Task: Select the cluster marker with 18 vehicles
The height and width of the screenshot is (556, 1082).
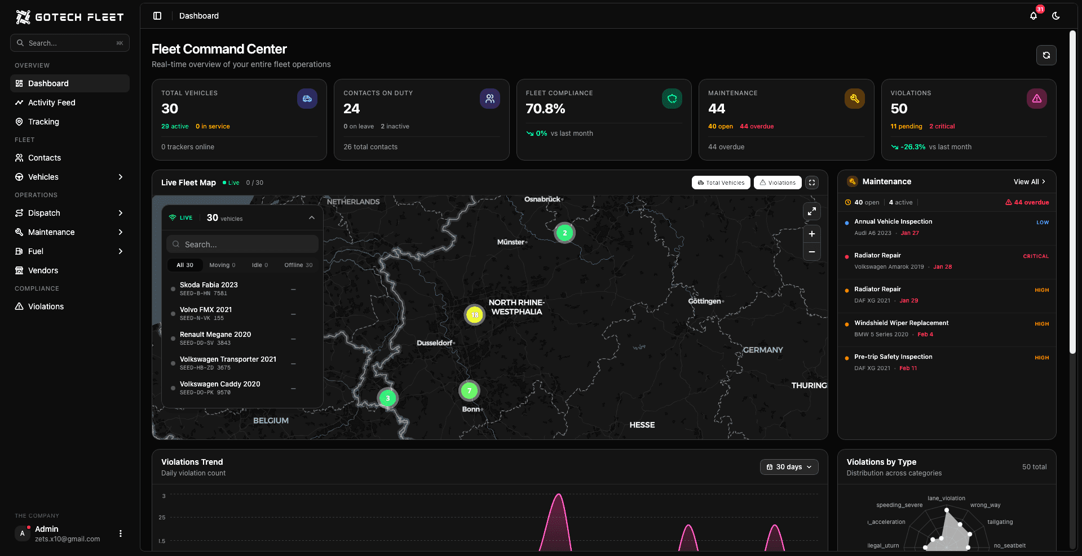Action: click(x=475, y=315)
